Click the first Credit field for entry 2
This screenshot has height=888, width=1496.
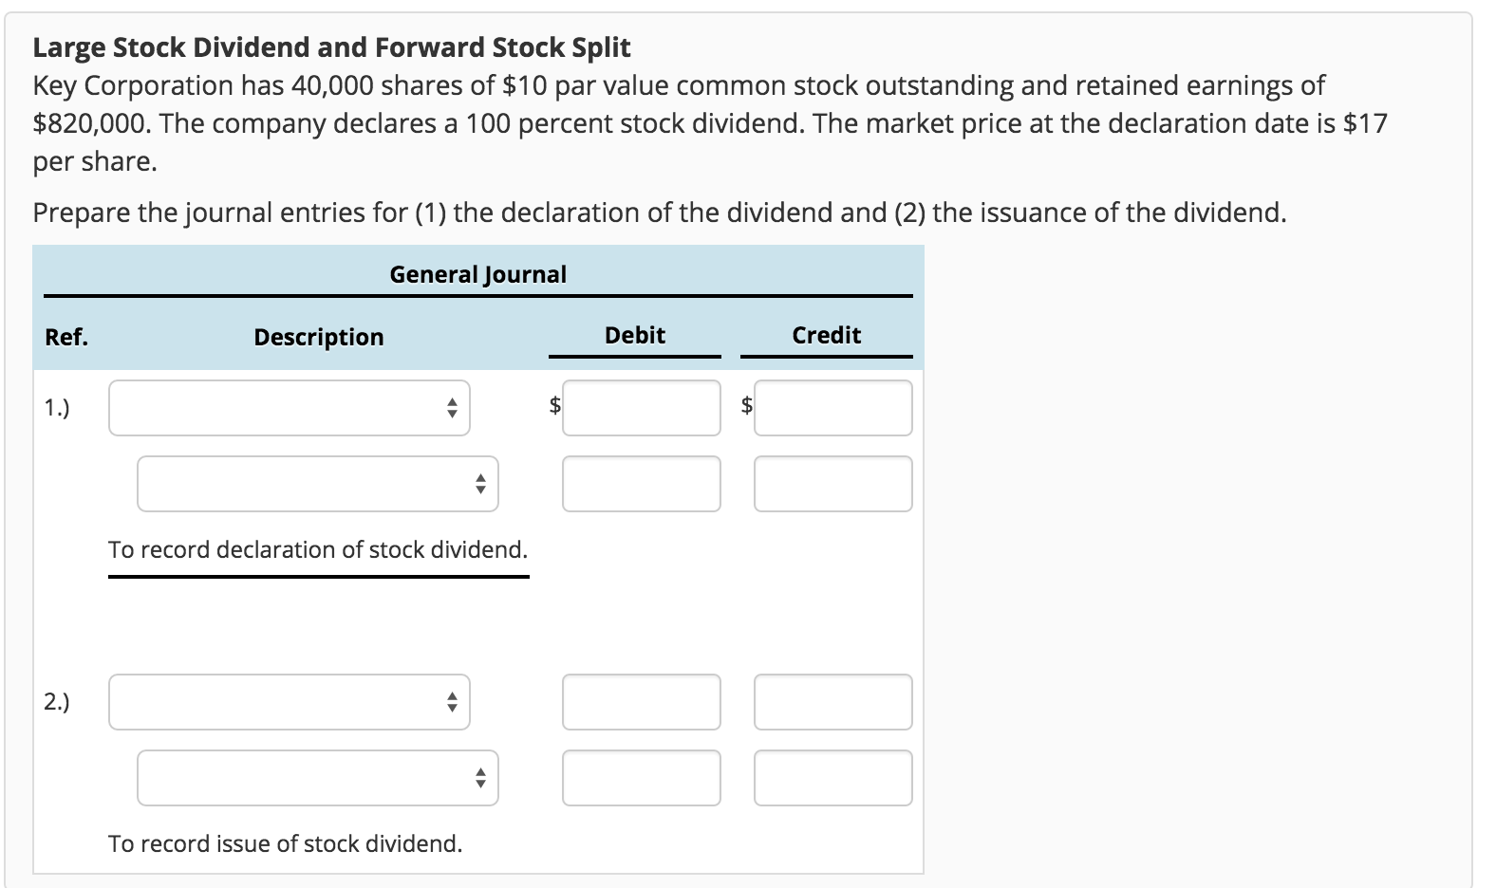tap(832, 702)
